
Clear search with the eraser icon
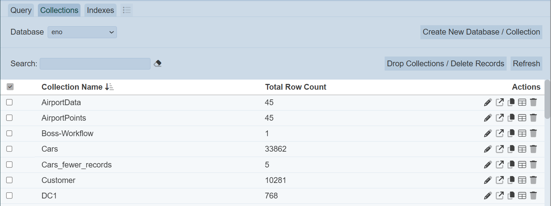pyautogui.click(x=157, y=64)
